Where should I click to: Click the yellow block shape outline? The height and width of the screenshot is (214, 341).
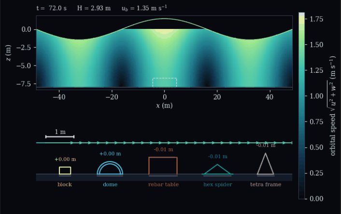pyautogui.click(x=65, y=171)
